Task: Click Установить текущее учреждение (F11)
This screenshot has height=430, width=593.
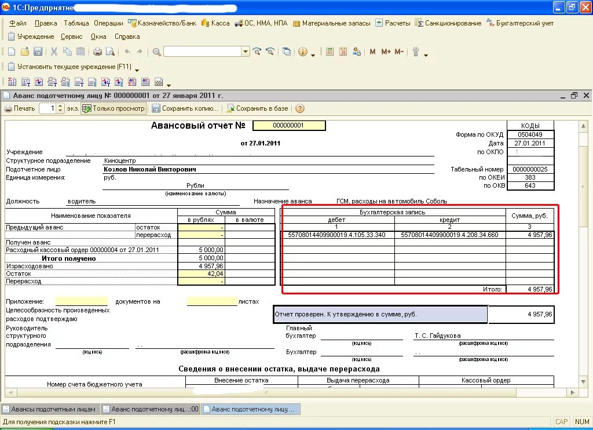Action: click(x=69, y=67)
